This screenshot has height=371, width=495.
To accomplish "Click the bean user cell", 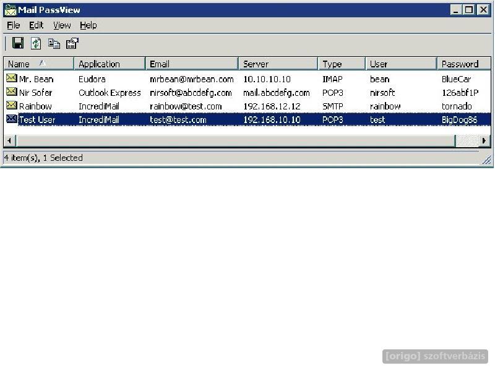I will point(380,79).
